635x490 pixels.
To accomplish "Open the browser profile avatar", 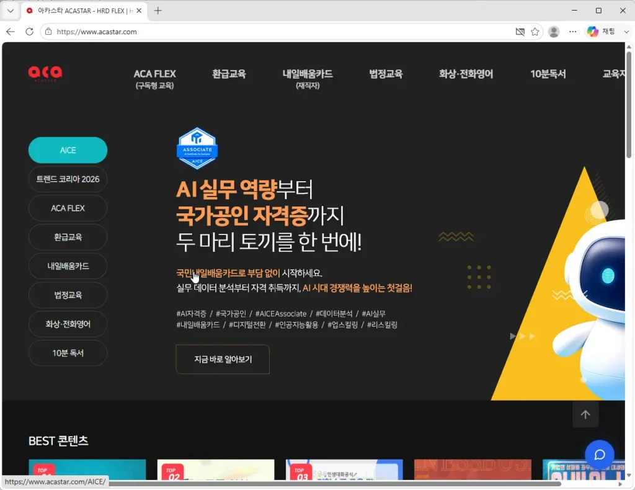I will pos(554,32).
